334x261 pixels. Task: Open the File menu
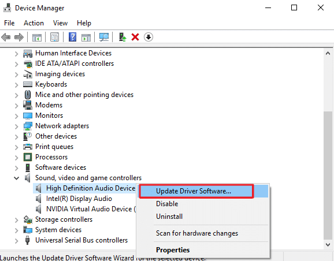(9, 23)
